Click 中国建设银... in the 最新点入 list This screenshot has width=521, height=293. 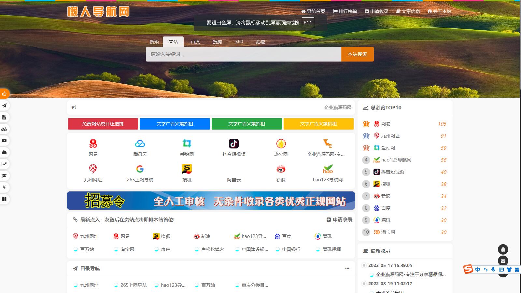pos(255,249)
